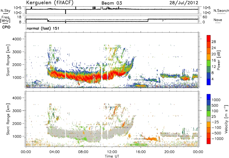Click the '08:00' time axis tick label
This screenshot has width=229, height=158.
83,152
